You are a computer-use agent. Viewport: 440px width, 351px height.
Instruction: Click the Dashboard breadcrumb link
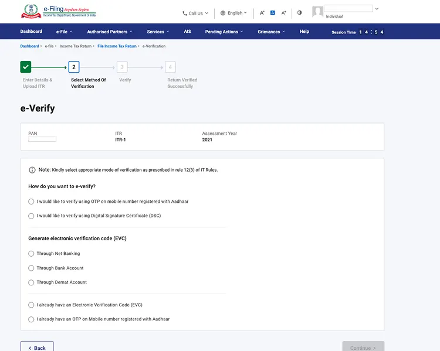click(29, 46)
